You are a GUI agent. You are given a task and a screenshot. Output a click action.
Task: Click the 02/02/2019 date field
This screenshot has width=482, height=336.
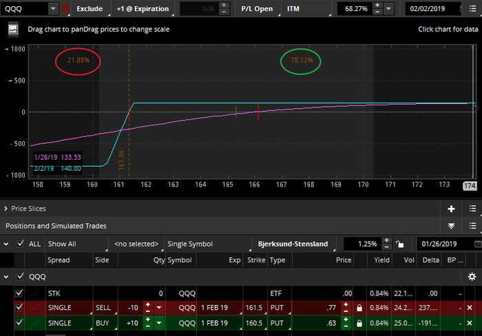point(433,9)
